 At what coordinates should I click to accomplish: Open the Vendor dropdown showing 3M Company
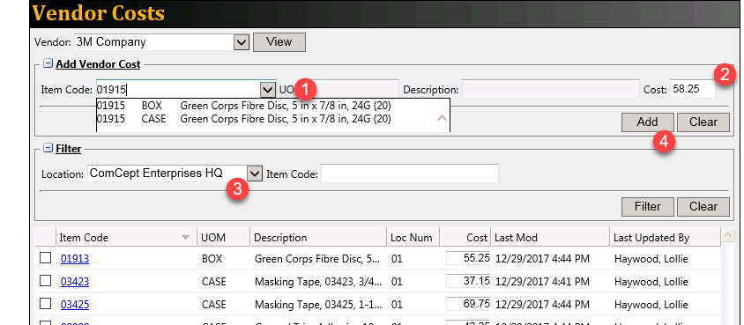242,42
